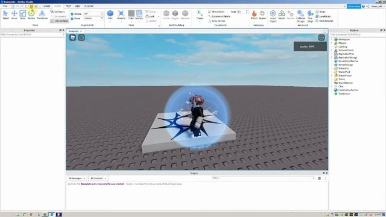
Task: Insert a new LocalScript
Action: 323,16
